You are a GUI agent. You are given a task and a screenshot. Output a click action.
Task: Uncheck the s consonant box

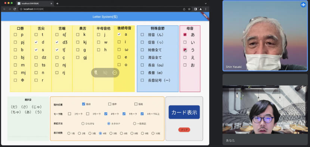click(36, 50)
